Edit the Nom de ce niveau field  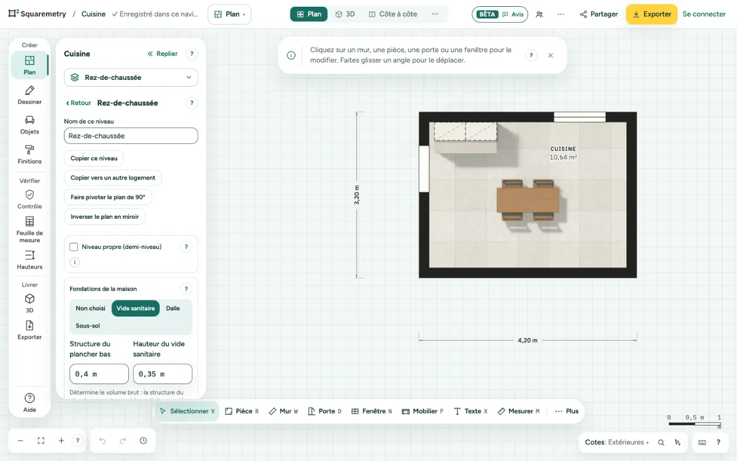131,136
